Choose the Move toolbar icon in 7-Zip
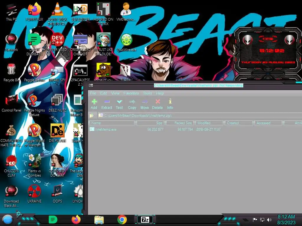This screenshot has width=302, height=226. [145, 104]
